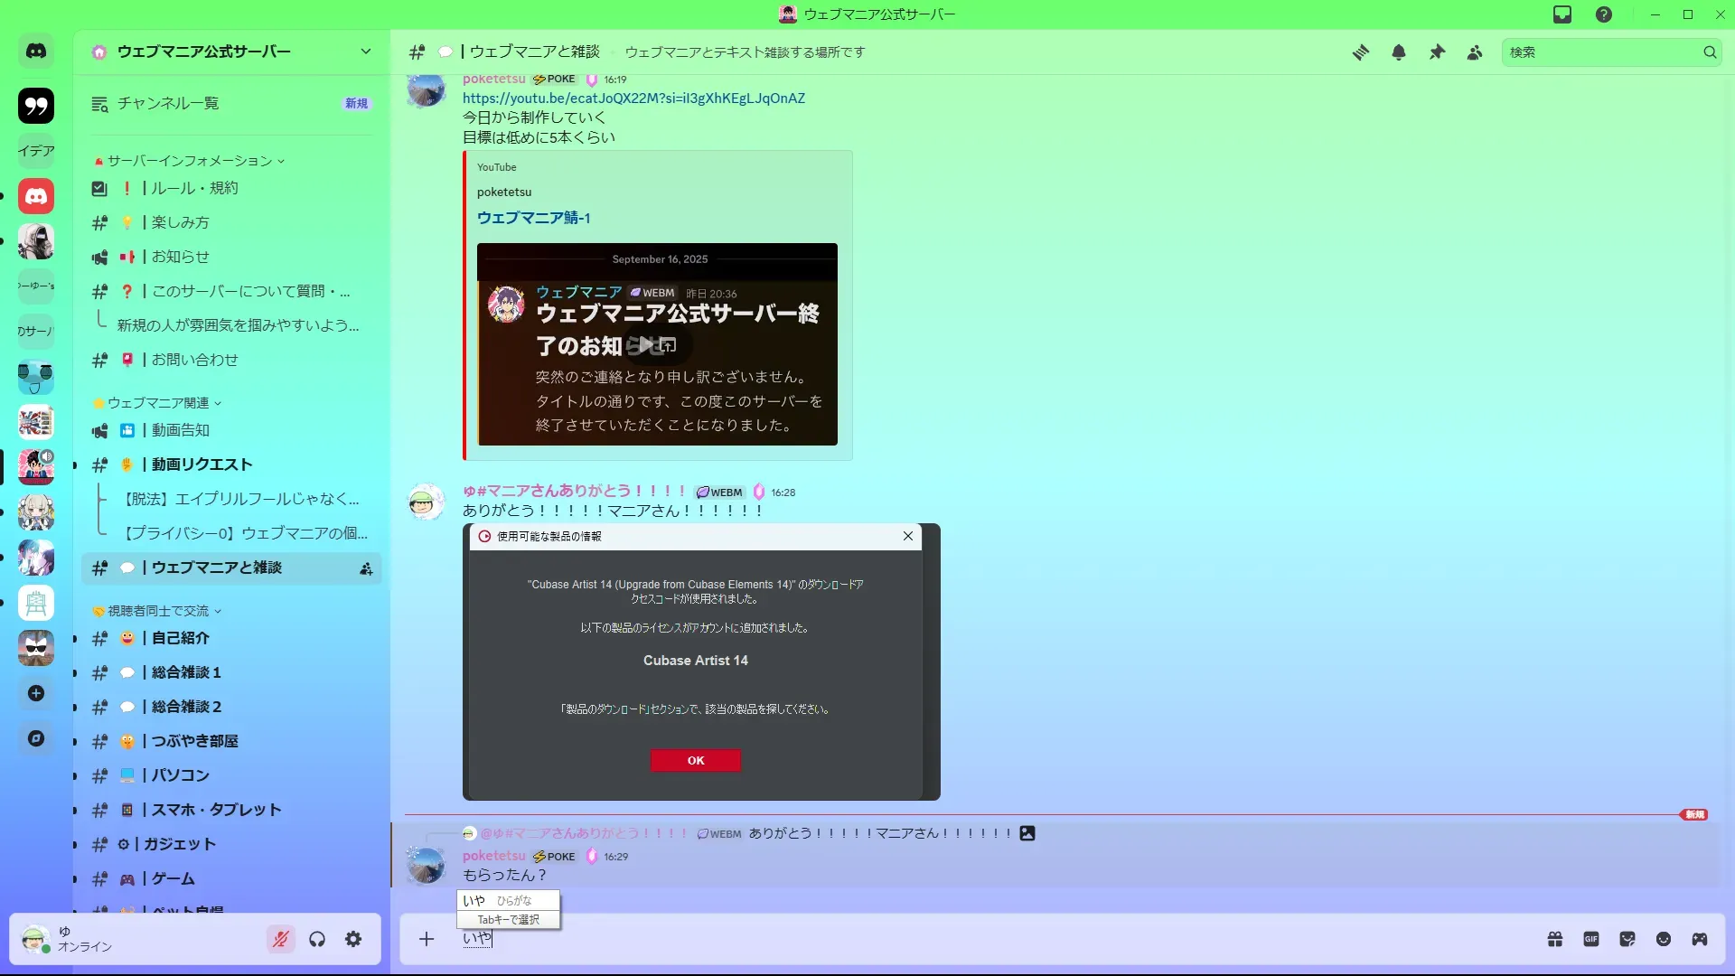
Task: Open the 動画リクエスト channel
Action: [x=202, y=465]
